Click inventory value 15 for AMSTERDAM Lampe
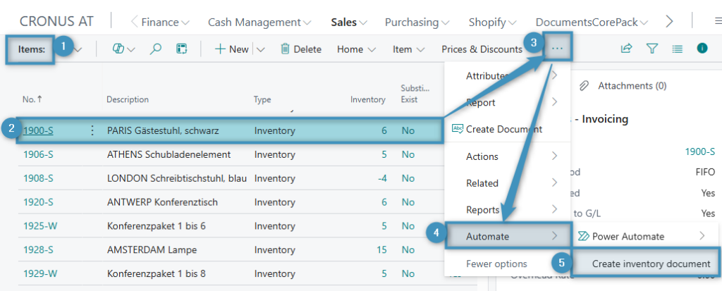The image size is (722, 291). [x=381, y=250]
